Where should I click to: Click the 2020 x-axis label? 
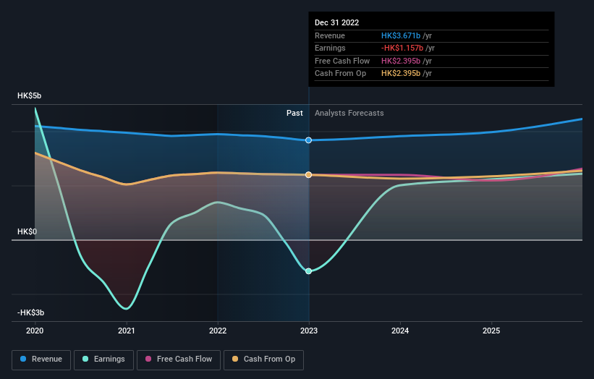pos(35,331)
